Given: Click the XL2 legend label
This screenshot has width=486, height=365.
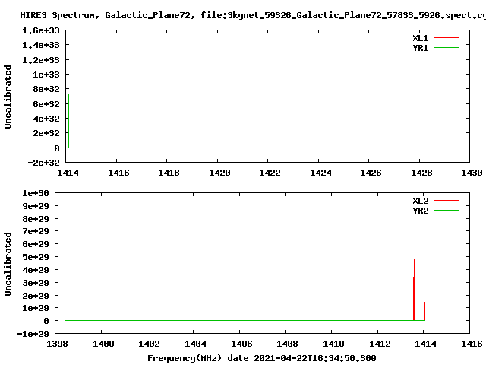Looking at the screenshot, I should (420, 201).
